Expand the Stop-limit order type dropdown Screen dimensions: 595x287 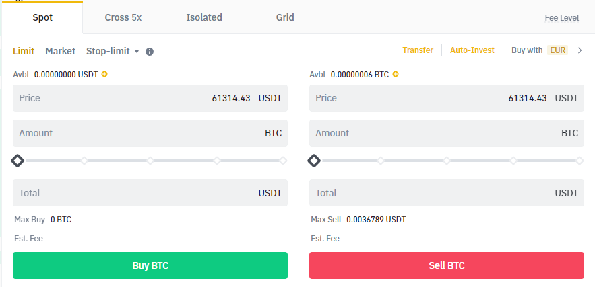point(112,51)
